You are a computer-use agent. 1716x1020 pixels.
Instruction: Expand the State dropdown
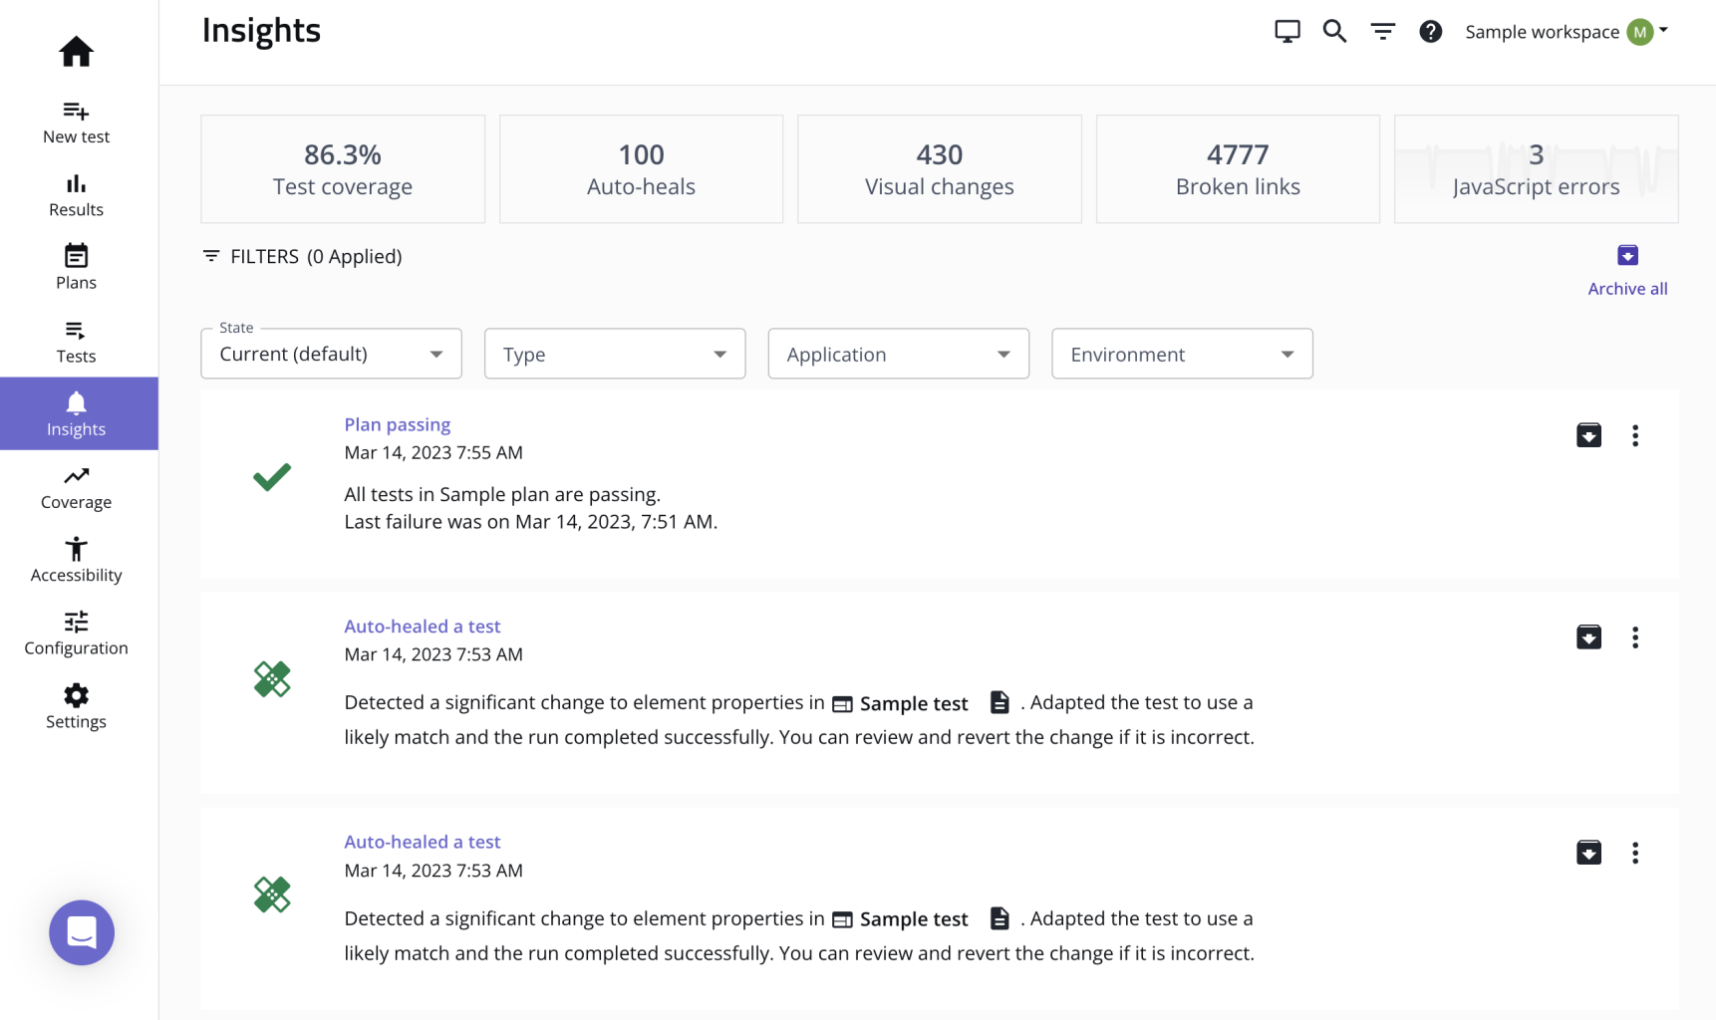[331, 354]
